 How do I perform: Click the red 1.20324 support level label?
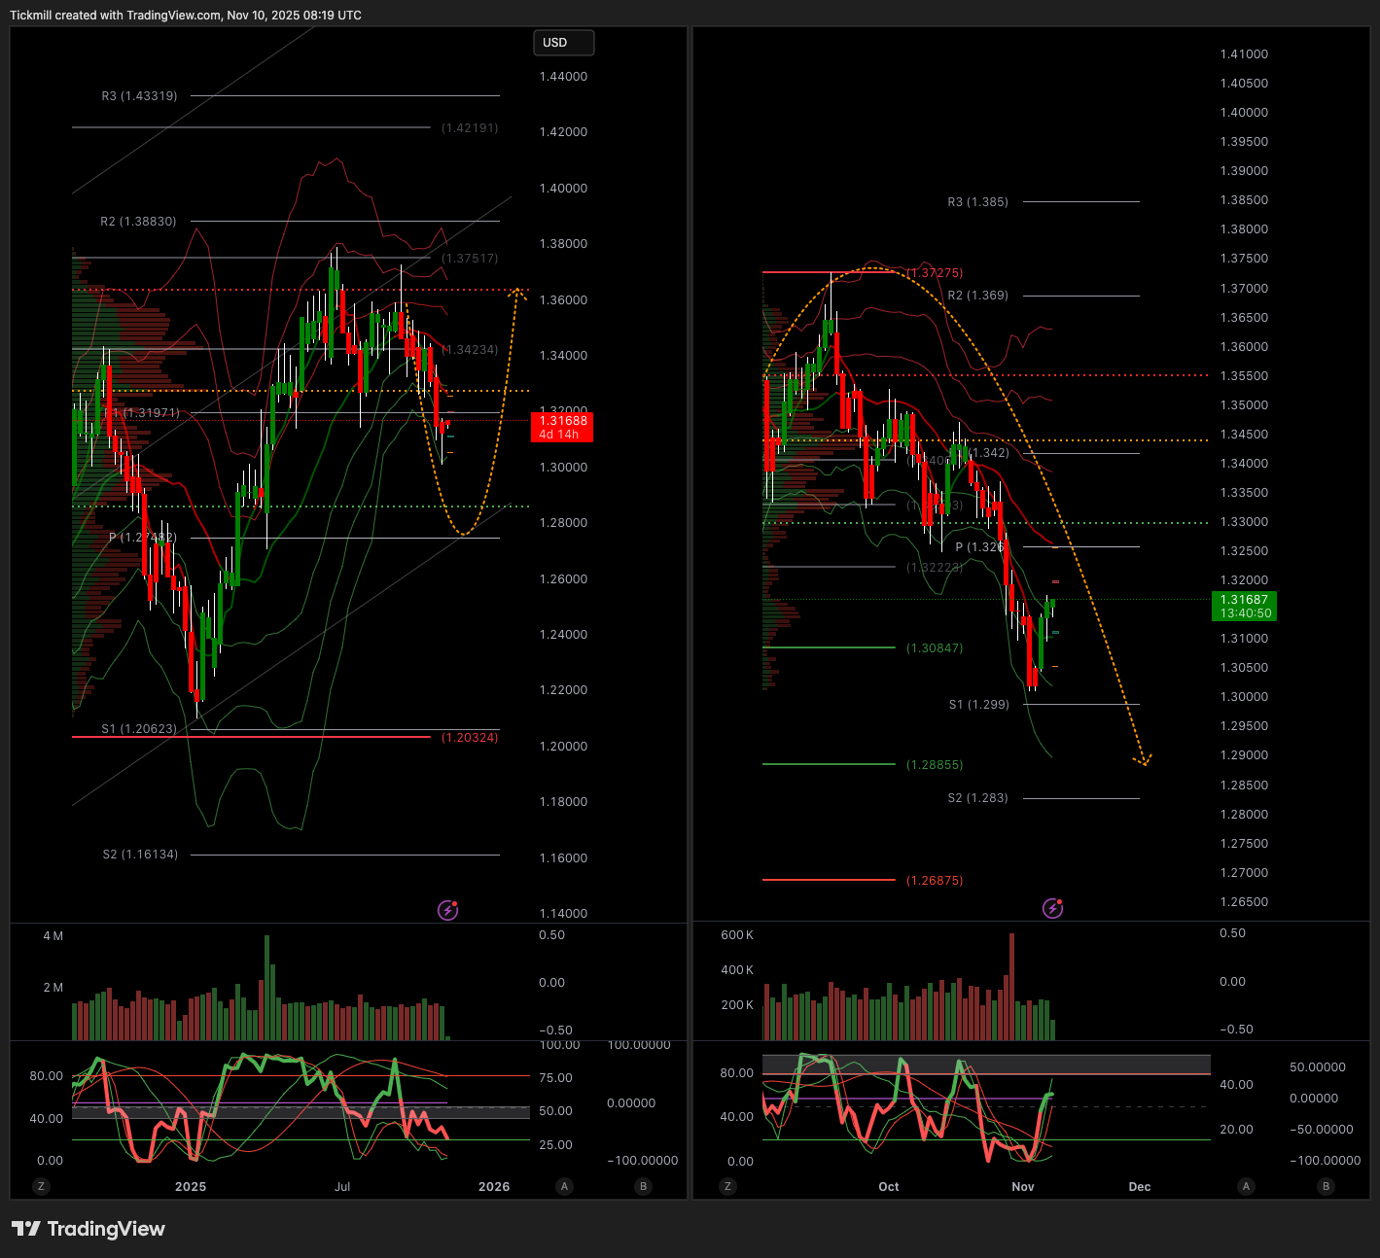point(470,738)
